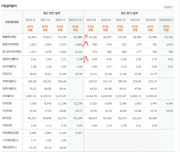Select the 61,813 revenue value
180x152 pixels.
coord(32,37)
